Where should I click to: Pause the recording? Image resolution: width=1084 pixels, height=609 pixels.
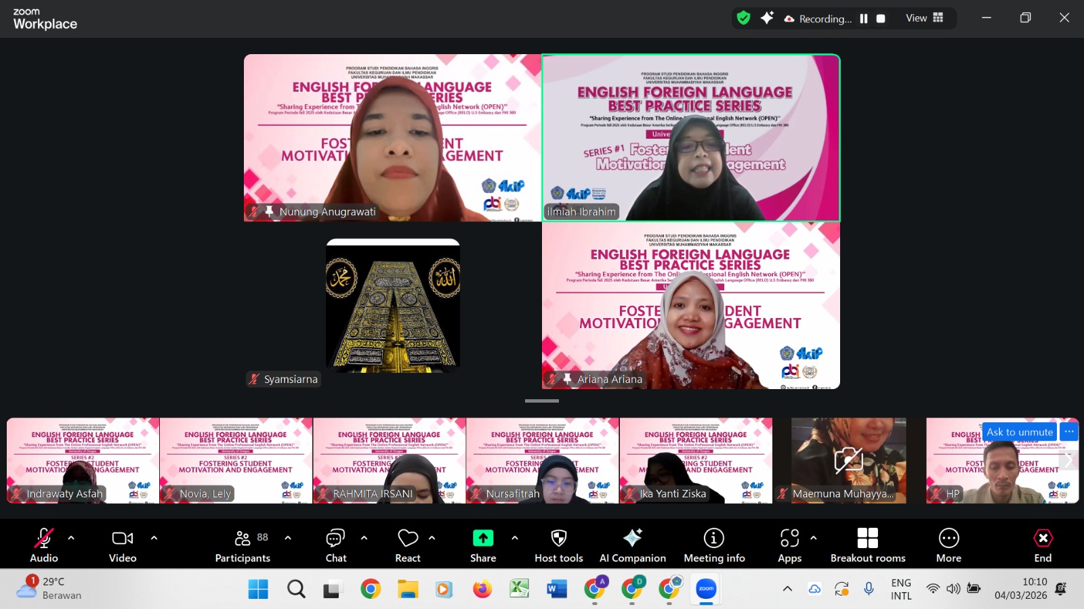(864, 19)
